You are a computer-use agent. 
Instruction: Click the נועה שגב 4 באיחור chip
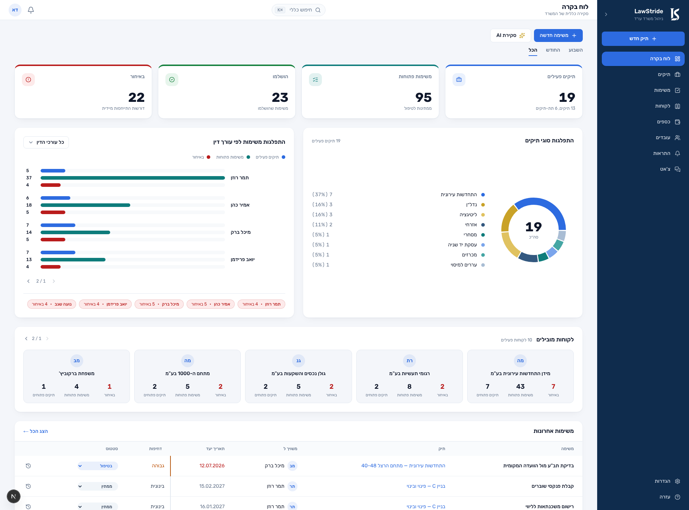[x=52, y=304]
